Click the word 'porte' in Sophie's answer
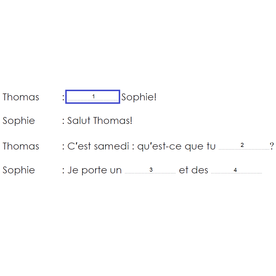This screenshot has width=276, height=276. click(93, 170)
